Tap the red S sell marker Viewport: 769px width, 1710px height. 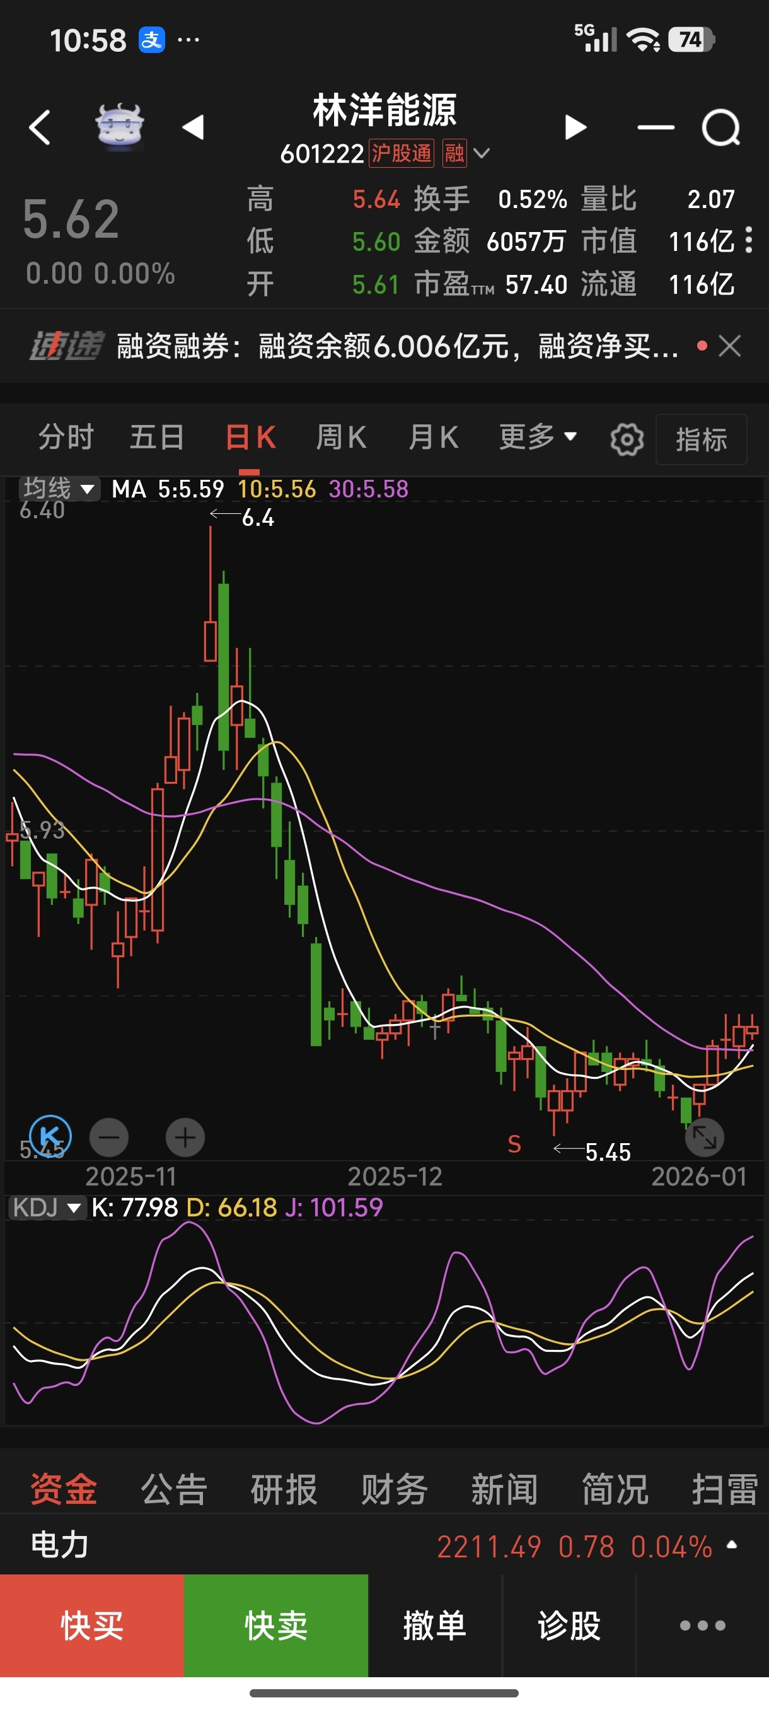pos(514,1144)
